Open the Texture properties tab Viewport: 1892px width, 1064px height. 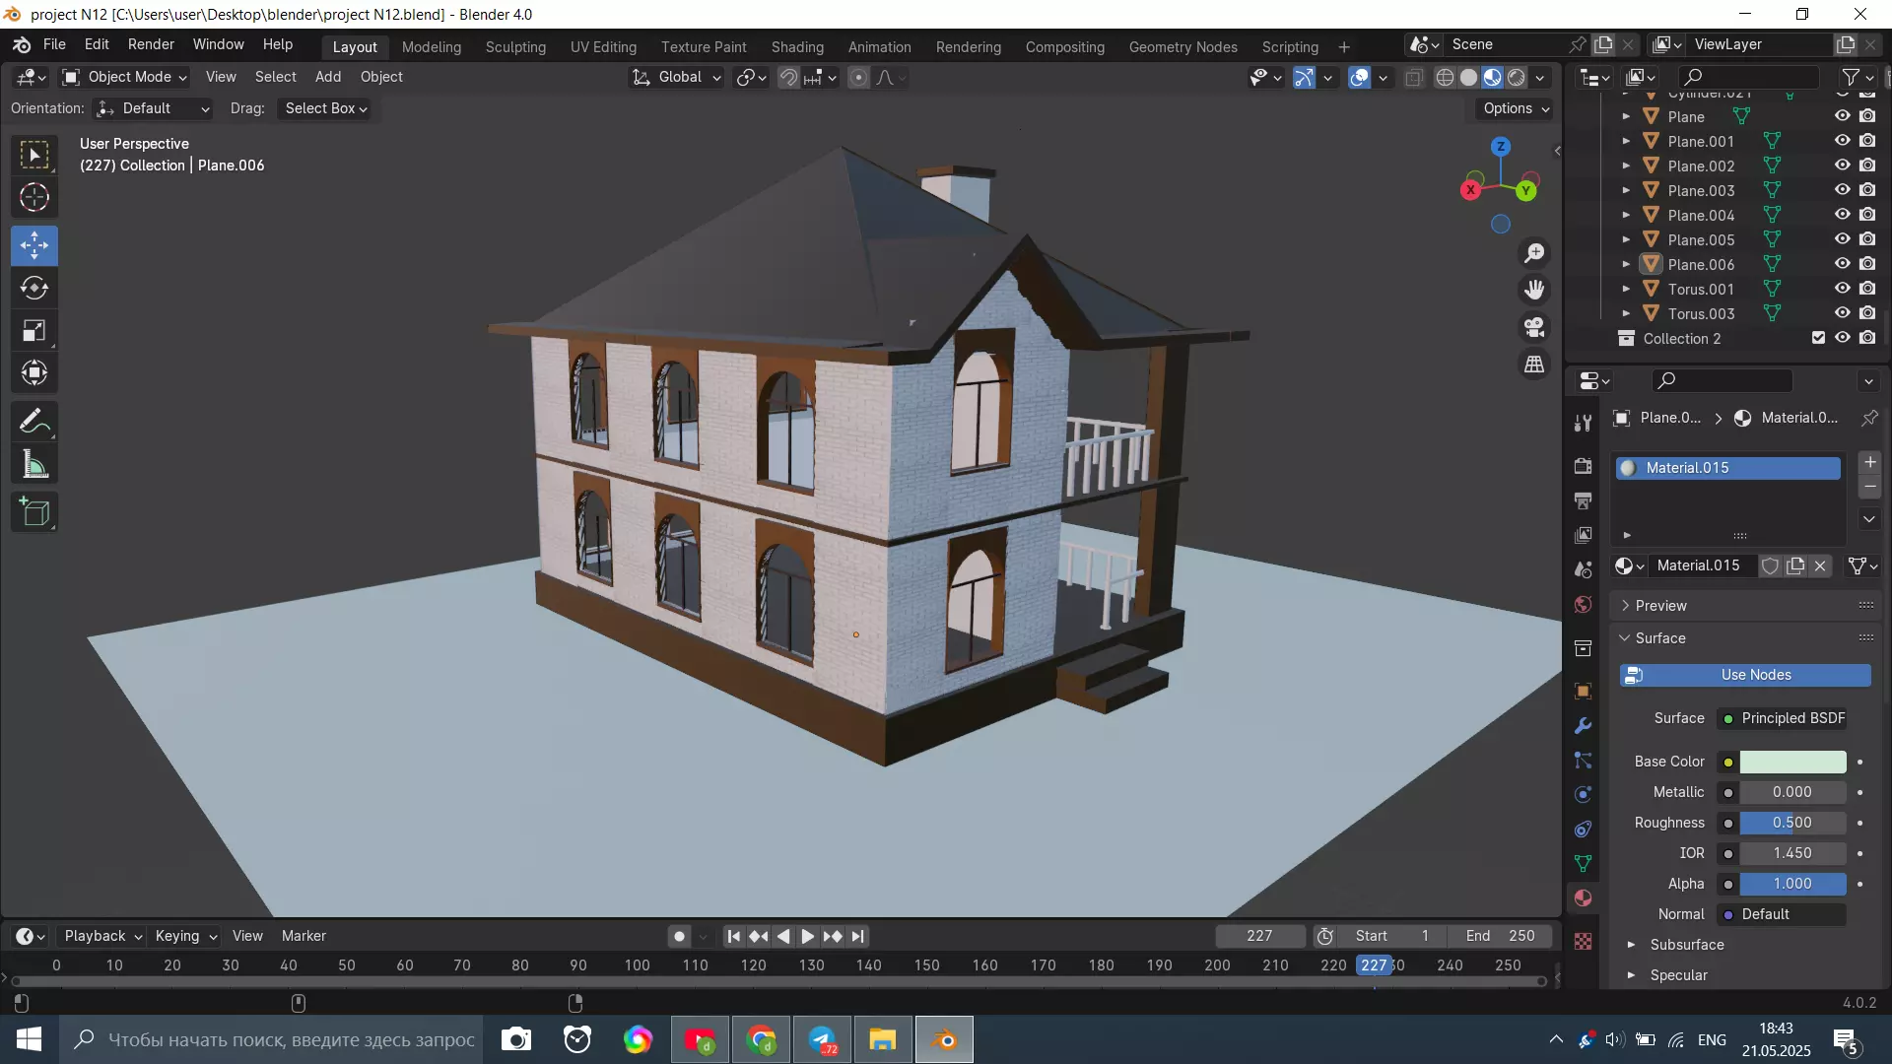(x=1583, y=942)
